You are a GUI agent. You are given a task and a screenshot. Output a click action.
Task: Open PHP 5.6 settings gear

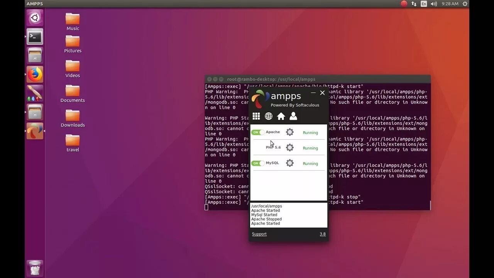[290, 147]
